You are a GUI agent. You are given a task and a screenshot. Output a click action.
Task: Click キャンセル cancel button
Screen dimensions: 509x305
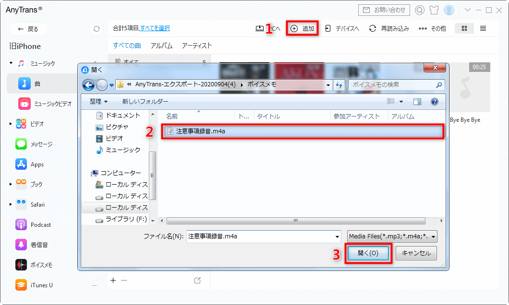(416, 253)
